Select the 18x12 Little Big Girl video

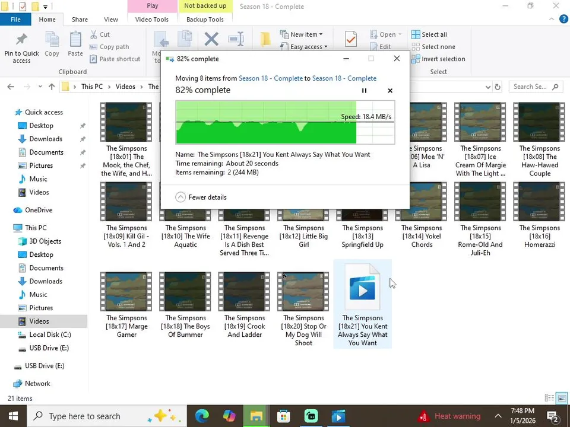coord(303,230)
